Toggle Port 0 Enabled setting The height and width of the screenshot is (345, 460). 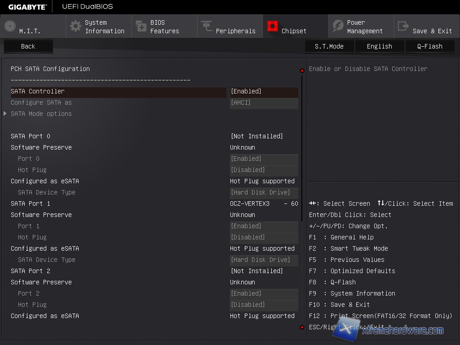(264, 159)
